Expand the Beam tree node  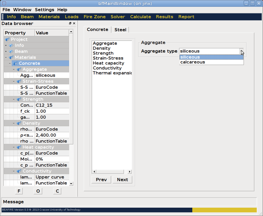(x=6, y=52)
